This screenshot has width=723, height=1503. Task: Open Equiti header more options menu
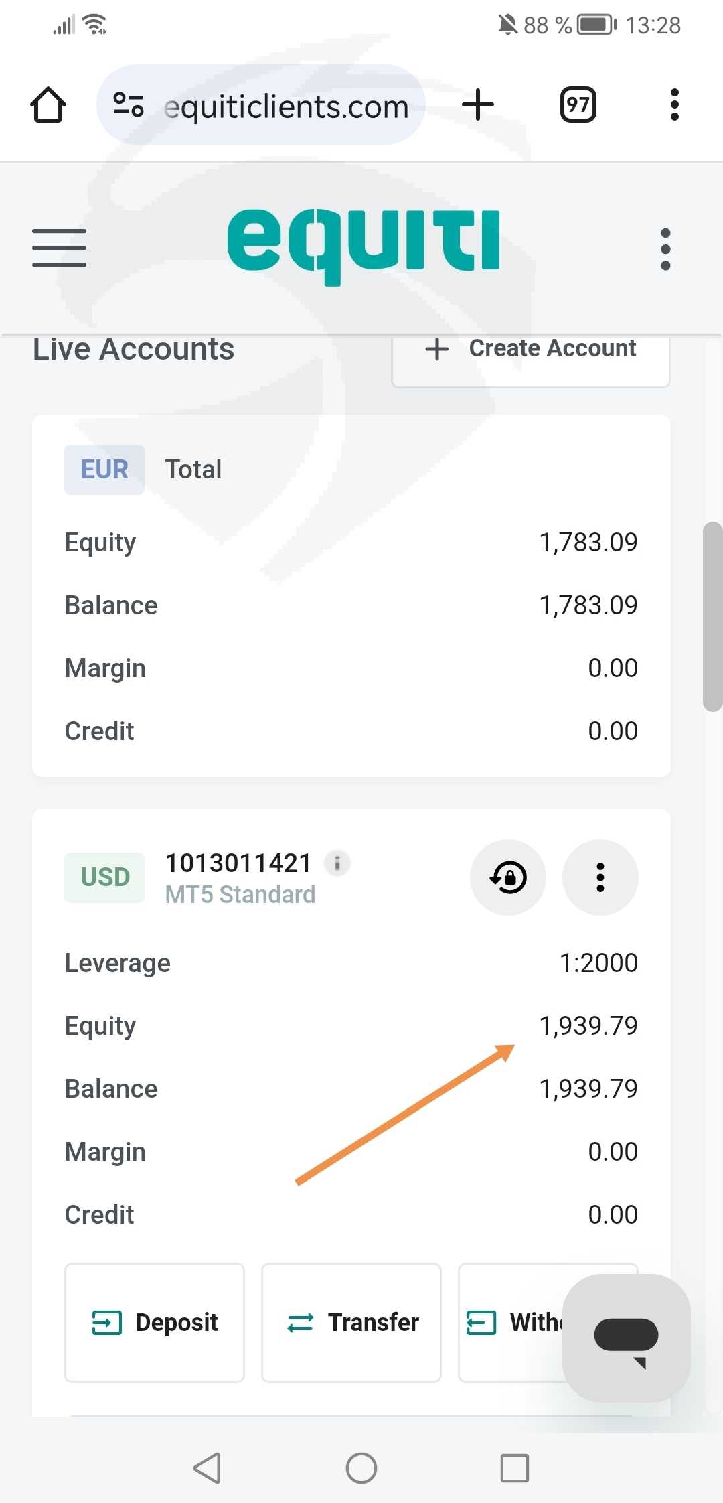coord(665,249)
